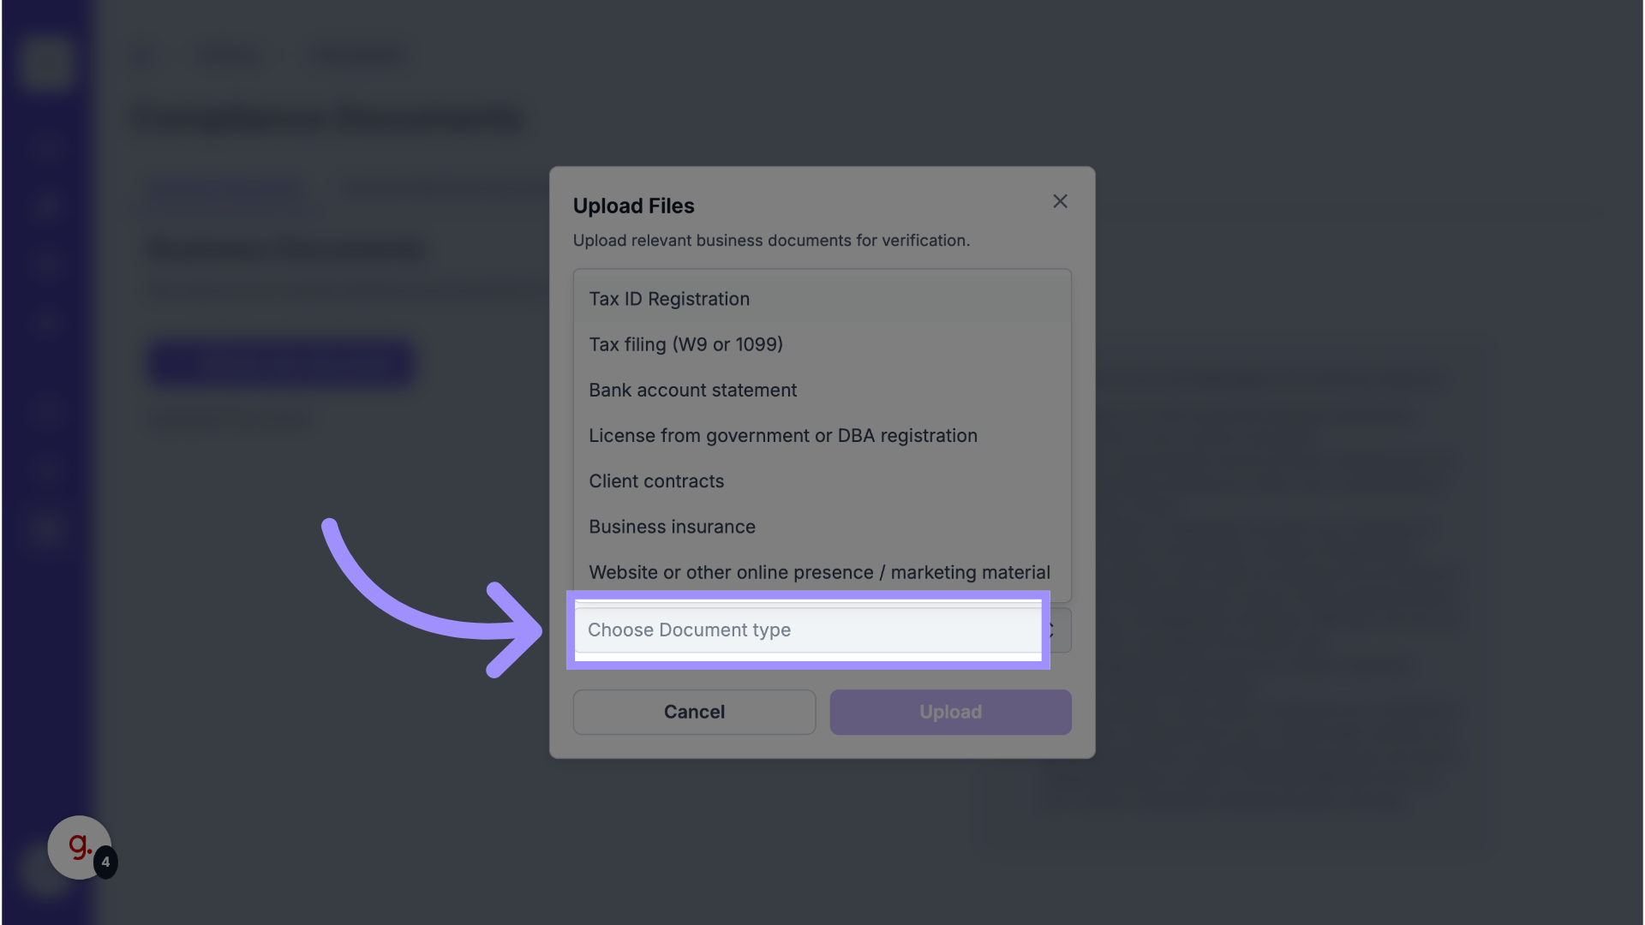Screen dimensions: 1645x925
Task: Select Client contracts document type
Action: pyautogui.click(x=656, y=481)
